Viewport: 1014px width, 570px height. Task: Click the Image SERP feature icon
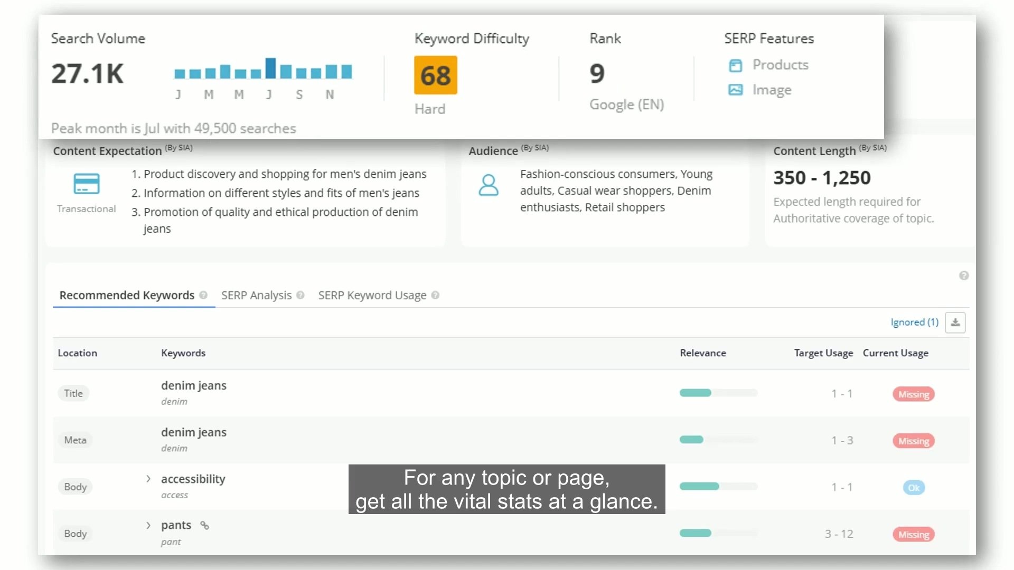tap(735, 90)
